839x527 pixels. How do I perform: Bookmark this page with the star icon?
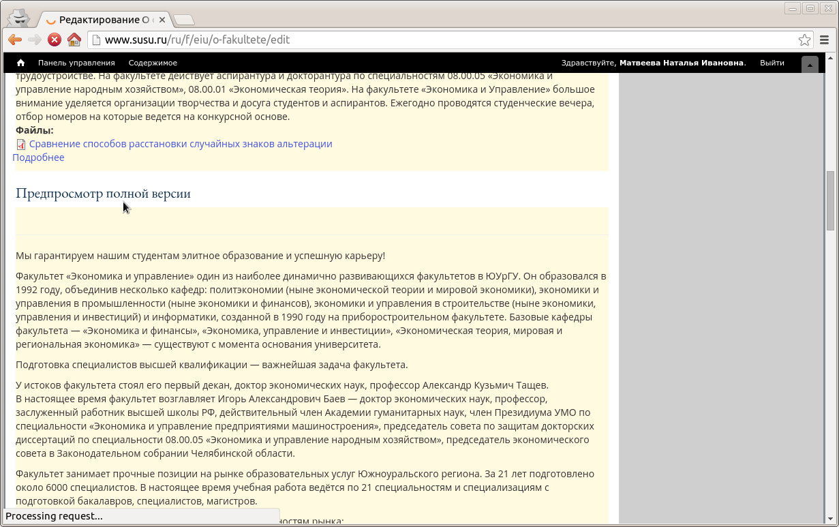pyautogui.click(x=804, y=40)
